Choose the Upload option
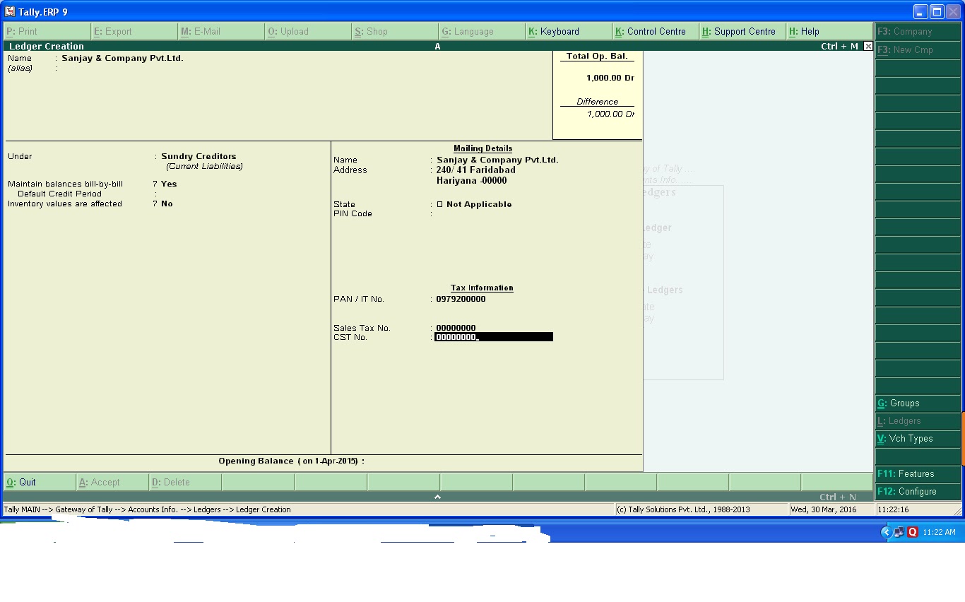The image size is (965, 602). pos(308,31)
